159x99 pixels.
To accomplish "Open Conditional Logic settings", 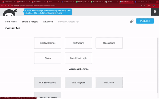I will click(78, 58).
